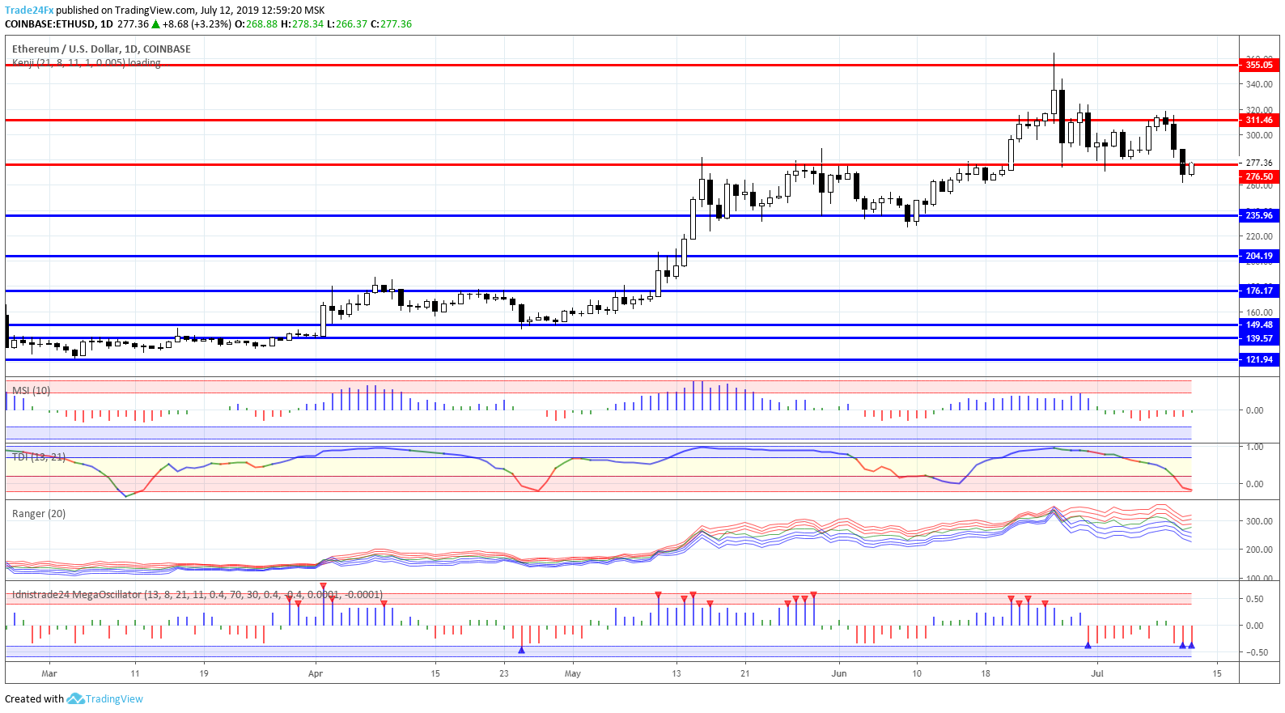
Task: Click the 276.50 red price label
Action: coord(1258,176)
